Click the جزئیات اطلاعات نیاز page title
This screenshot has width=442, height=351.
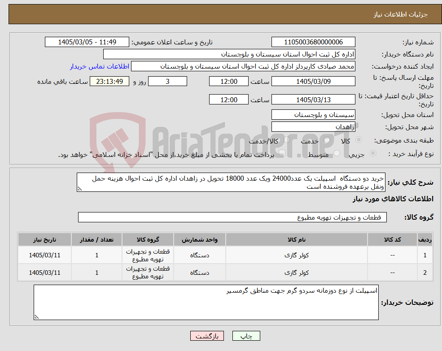point(401,14)
